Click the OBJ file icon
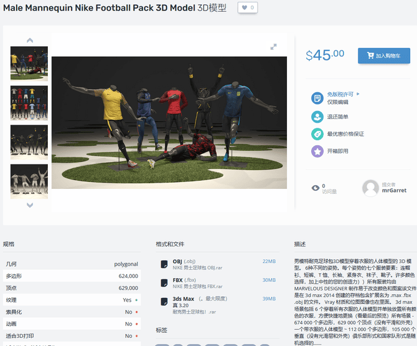This screenshot has height=346, width=417. tap(164, 264)
